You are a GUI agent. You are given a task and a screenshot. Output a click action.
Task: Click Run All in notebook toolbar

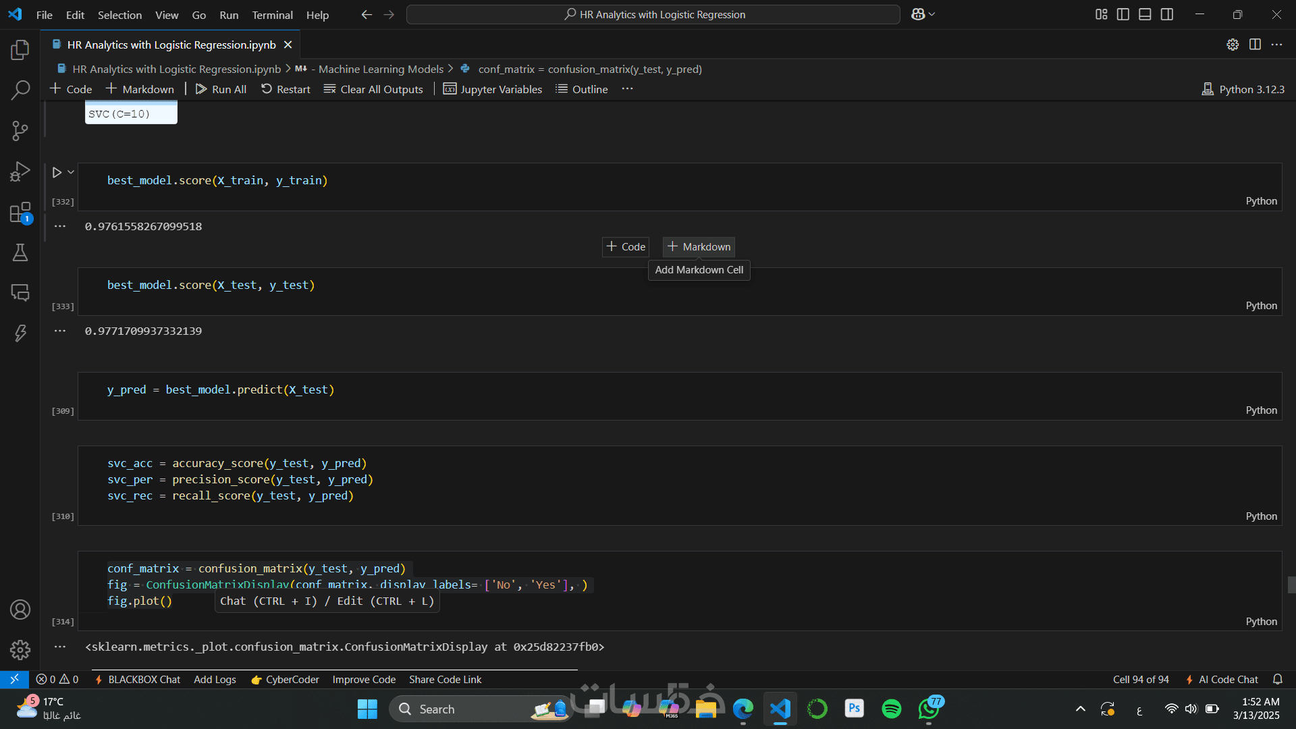pyautogui.click(x=221, y=89)
